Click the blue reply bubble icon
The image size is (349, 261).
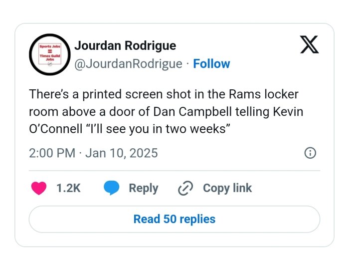click(111, 188)
